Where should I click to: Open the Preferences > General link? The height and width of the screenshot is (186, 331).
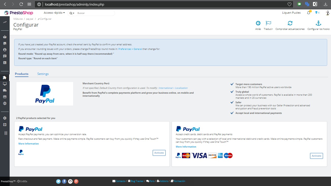[x=130, y=49]
